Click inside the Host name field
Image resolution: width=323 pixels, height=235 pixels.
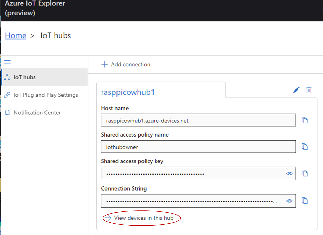(198, 120)
